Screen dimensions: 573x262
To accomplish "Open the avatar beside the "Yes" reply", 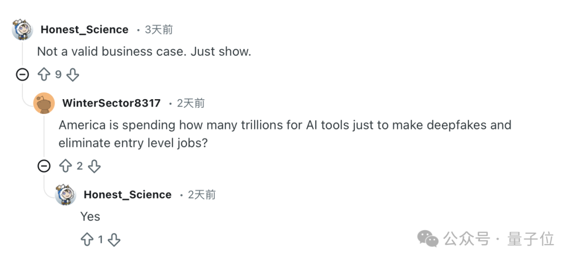I will point(66,195).
